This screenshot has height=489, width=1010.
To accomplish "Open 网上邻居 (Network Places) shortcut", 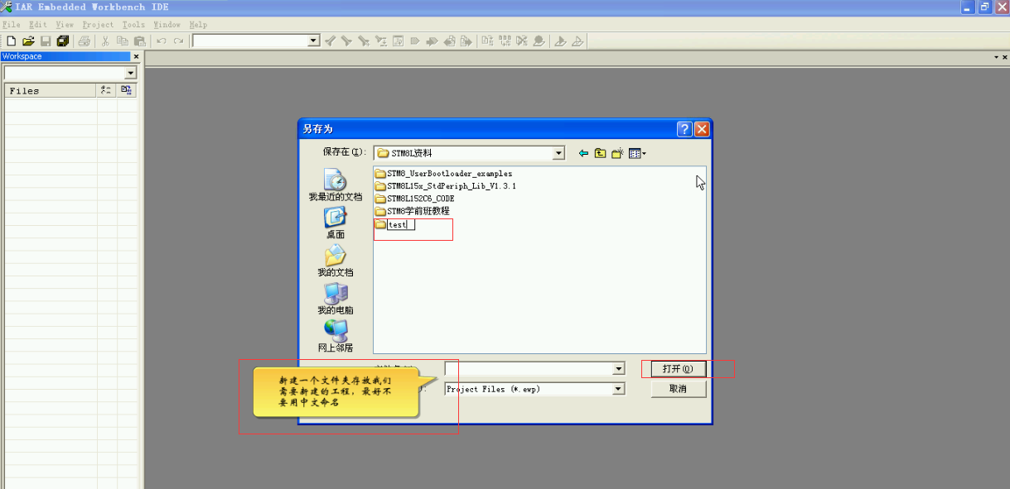I will [x=336, y=336].
